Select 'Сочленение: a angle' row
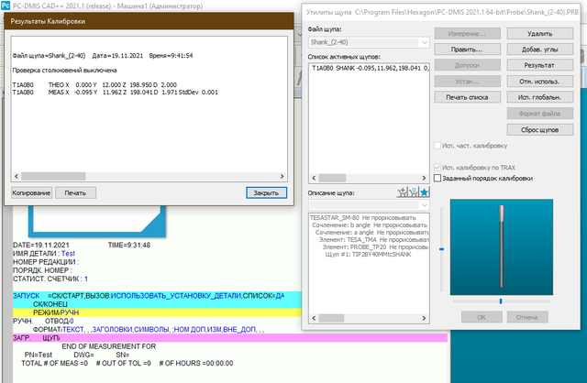The height and width of the screenshot is (383, 587). tap(371, 232)
